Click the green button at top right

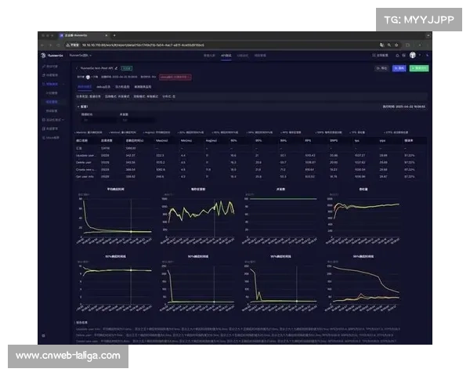point(419,68)
